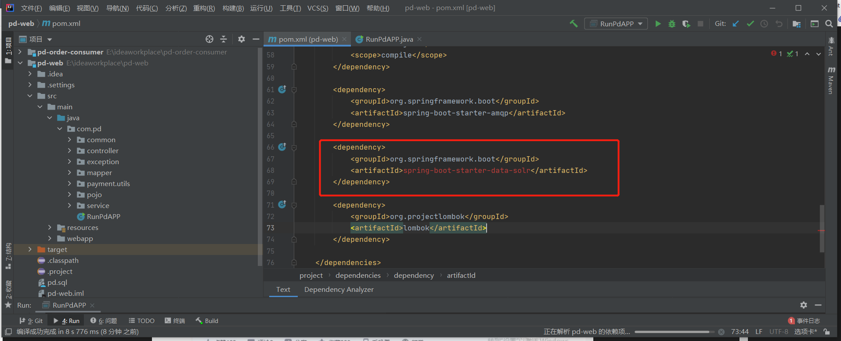Open project panel settings gear
Screen dimensions: 841x341
[242, 39]
